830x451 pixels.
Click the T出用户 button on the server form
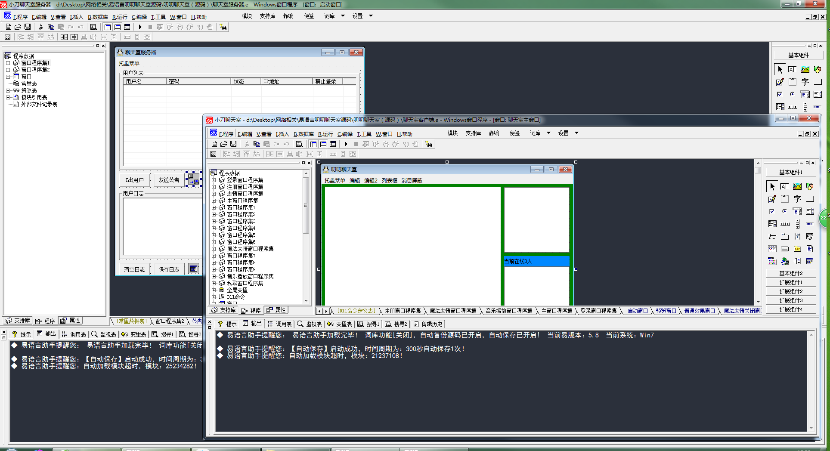pyautogui.click(x=135, y=180)
